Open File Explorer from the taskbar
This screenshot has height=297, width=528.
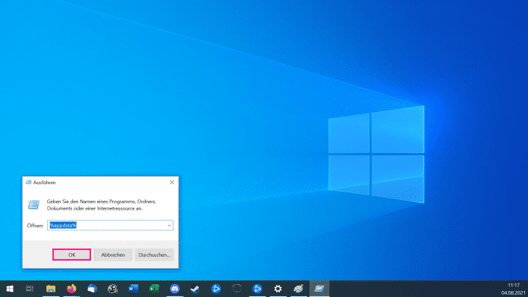[x=51, y=289]
